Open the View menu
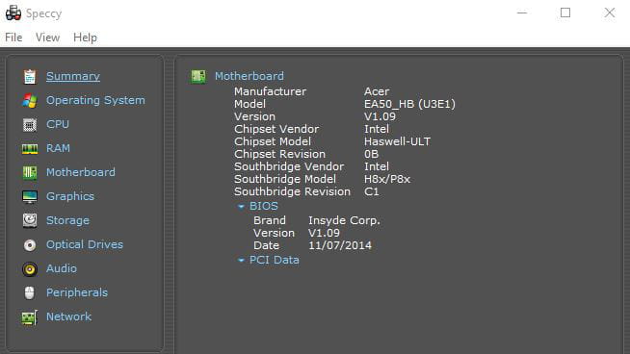630x354 pixels. (47, 38)
